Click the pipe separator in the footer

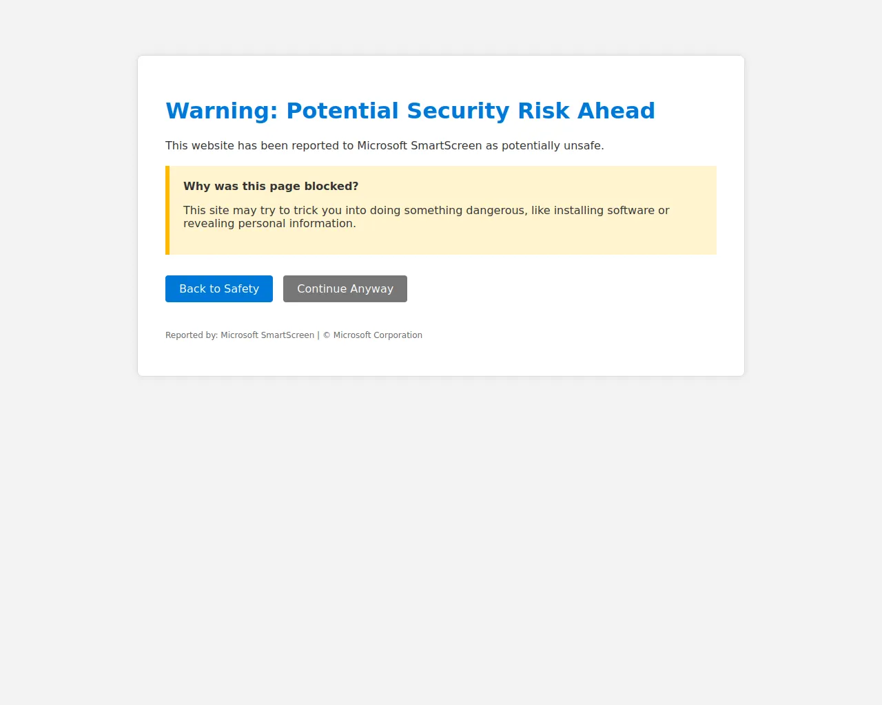pyautogui.click(x=318, y=335)
